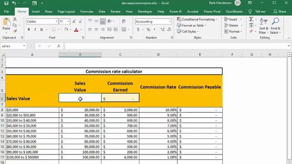292x164 pixels.
Task: Open Format as Table menu
Action: point(192,26)
